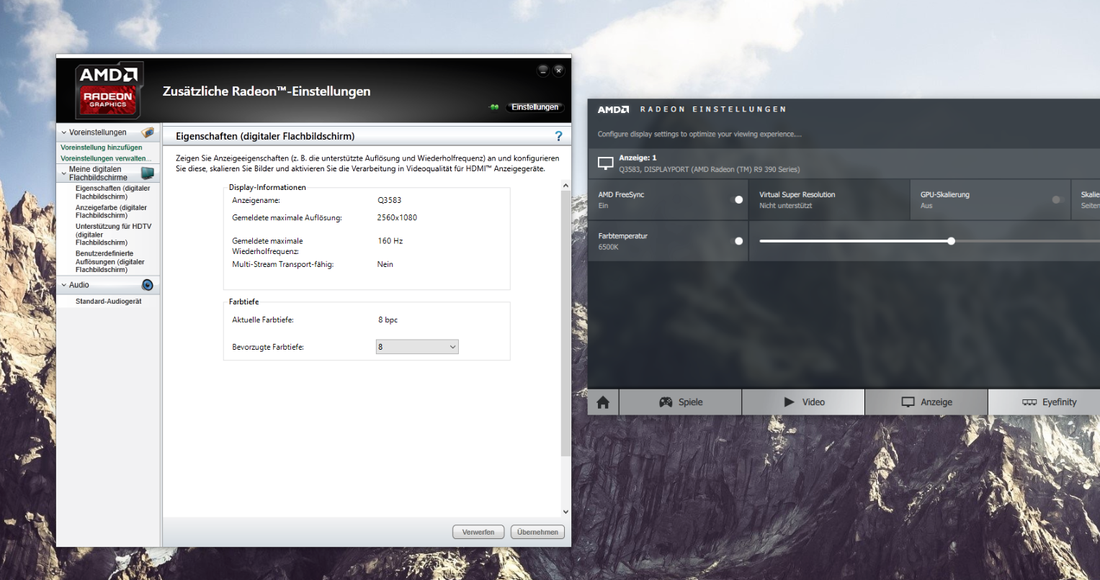Click the wrench icon next to Voreinstellungen
1100x580 pixels.
[x=147, y=132]
